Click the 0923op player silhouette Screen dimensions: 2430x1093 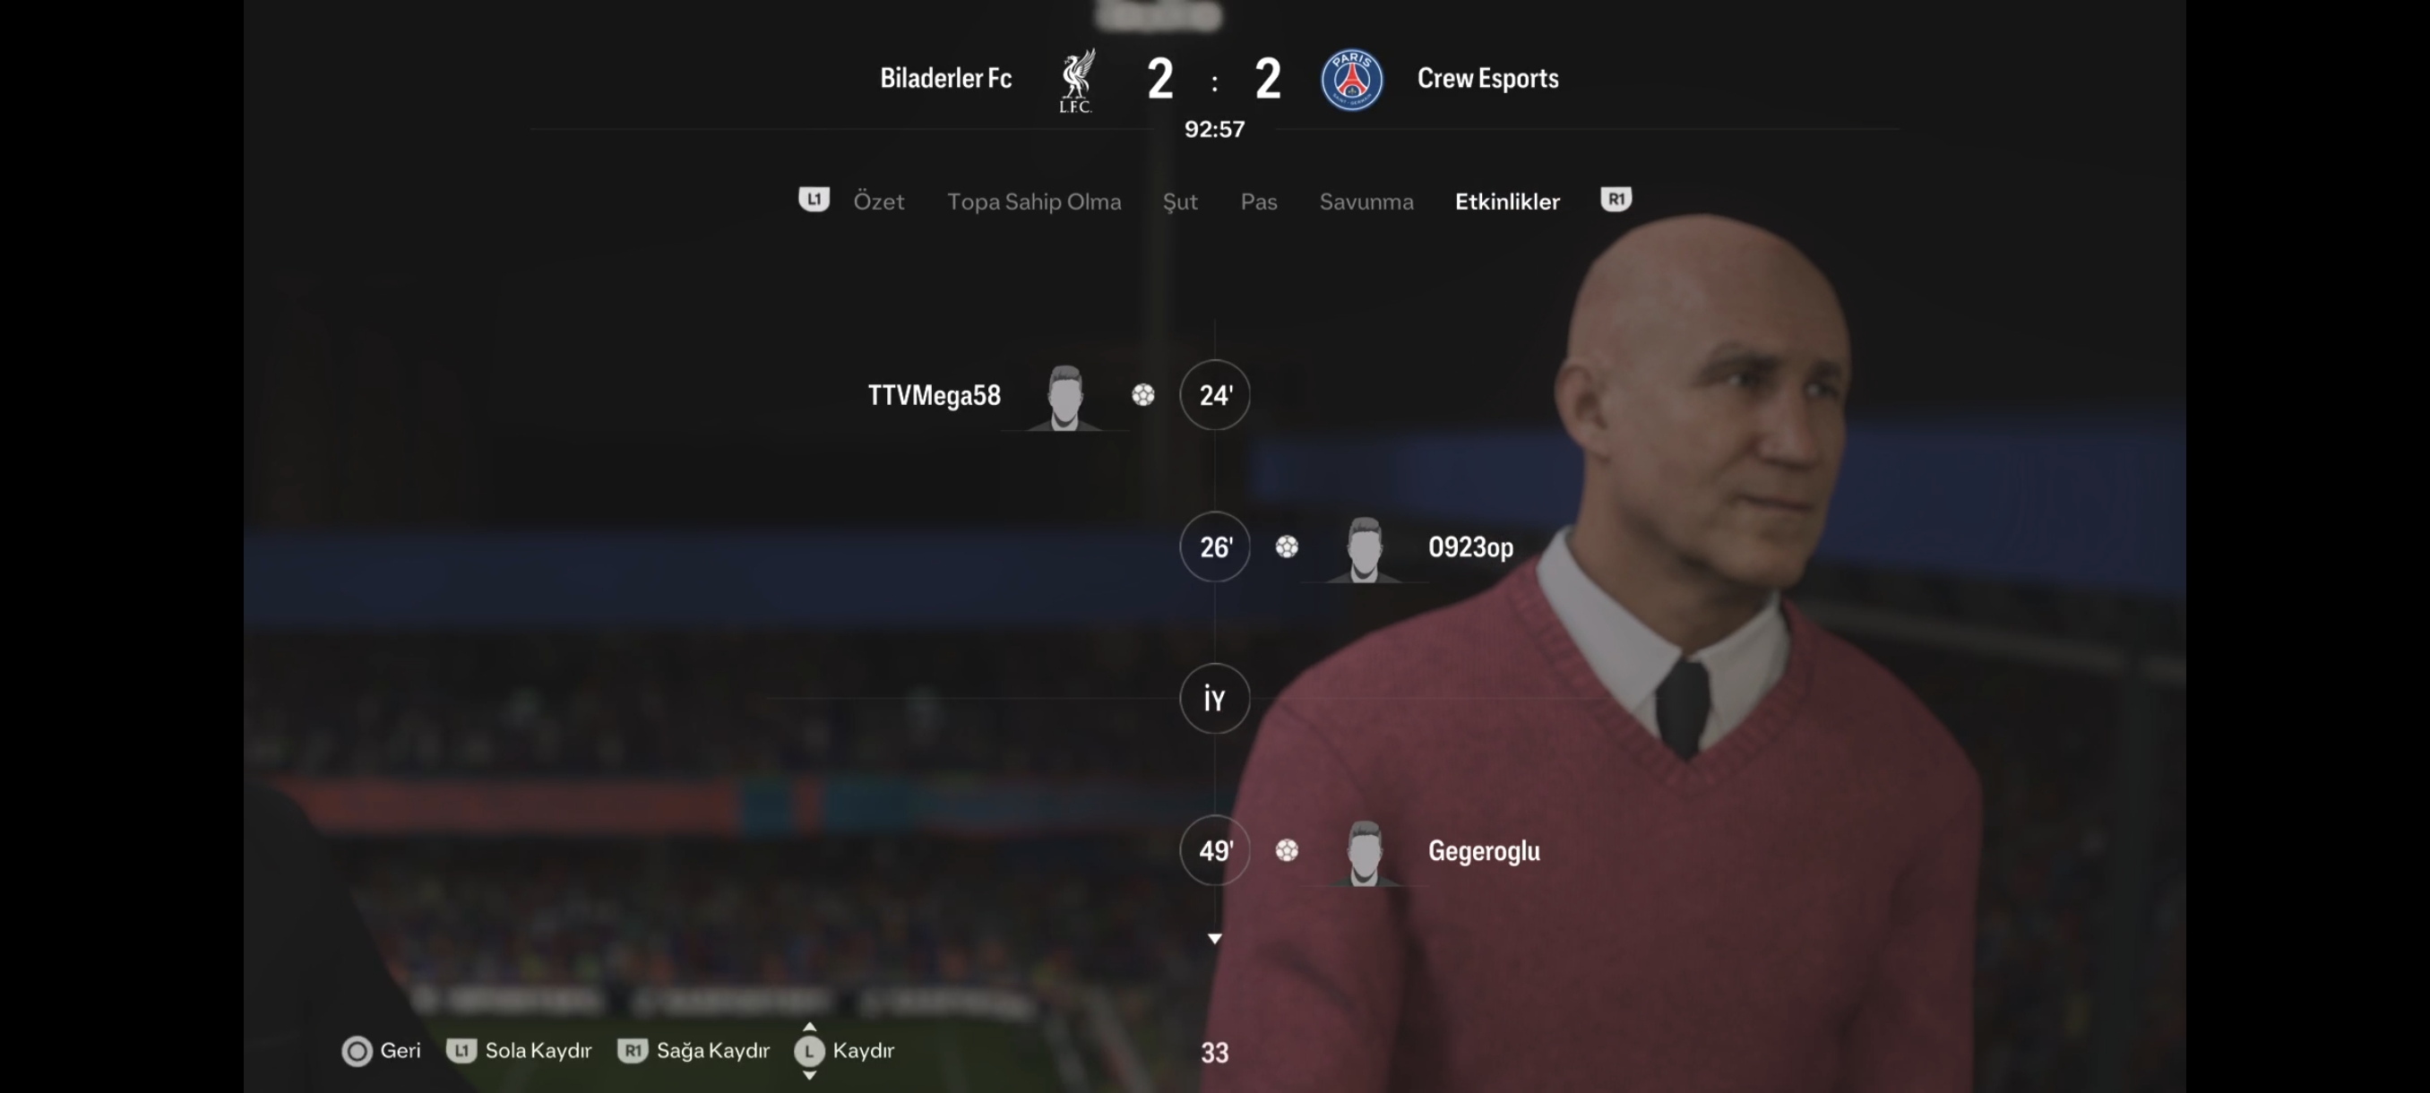coord(1364,549)
